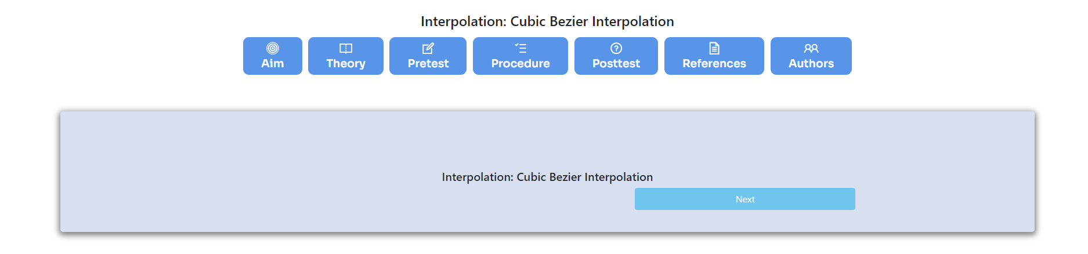
Task: Select the Procedure label
Action: tap(520, 63)
